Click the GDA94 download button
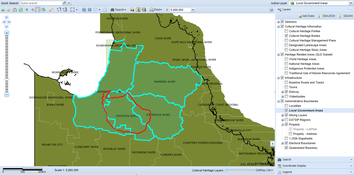This screenshot has width=354, height=175. click(346, 16)
